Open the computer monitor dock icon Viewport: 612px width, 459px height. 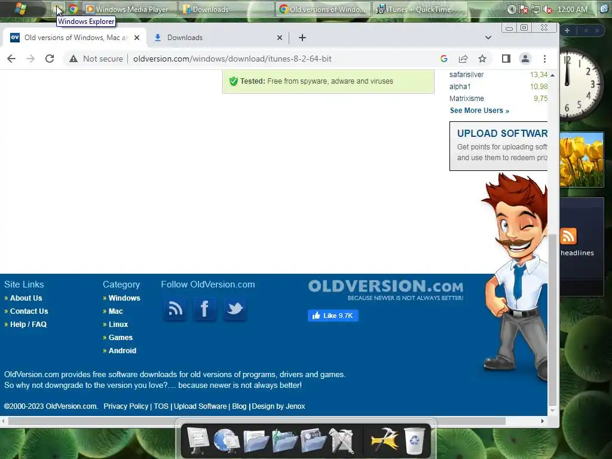(x=198, y=440)
